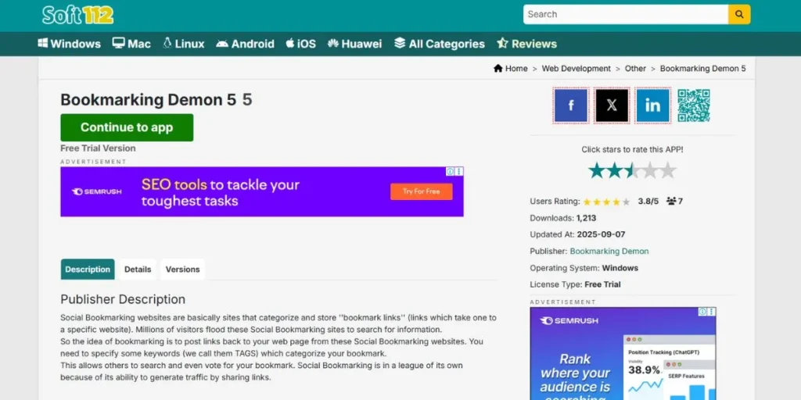The width and height of the screenshot is (801, 400).
Task: Switch to the Description tab
Action: pyautogui.click(x=88, y=270)
